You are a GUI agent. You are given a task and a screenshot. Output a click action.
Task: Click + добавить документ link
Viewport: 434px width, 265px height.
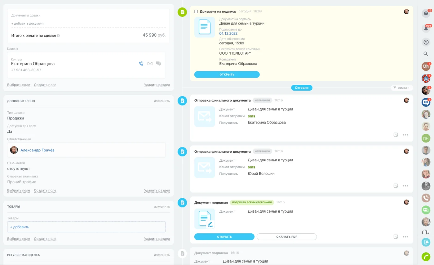click(x=28, y=23)
